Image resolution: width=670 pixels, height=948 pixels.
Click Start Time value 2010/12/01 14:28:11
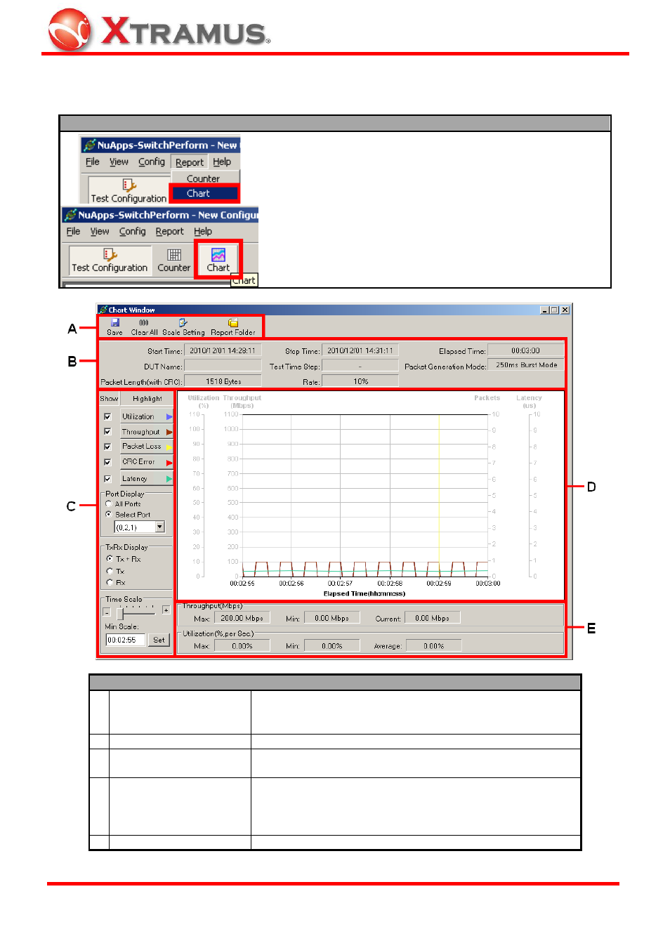223,350
